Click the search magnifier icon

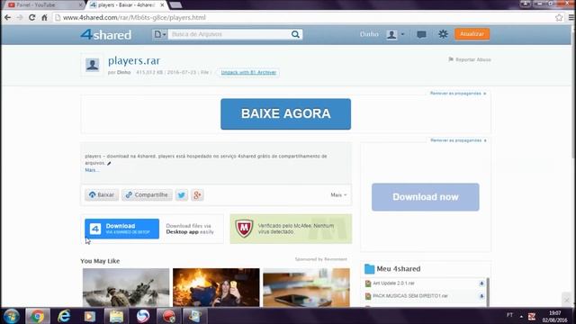coord(296,34)
